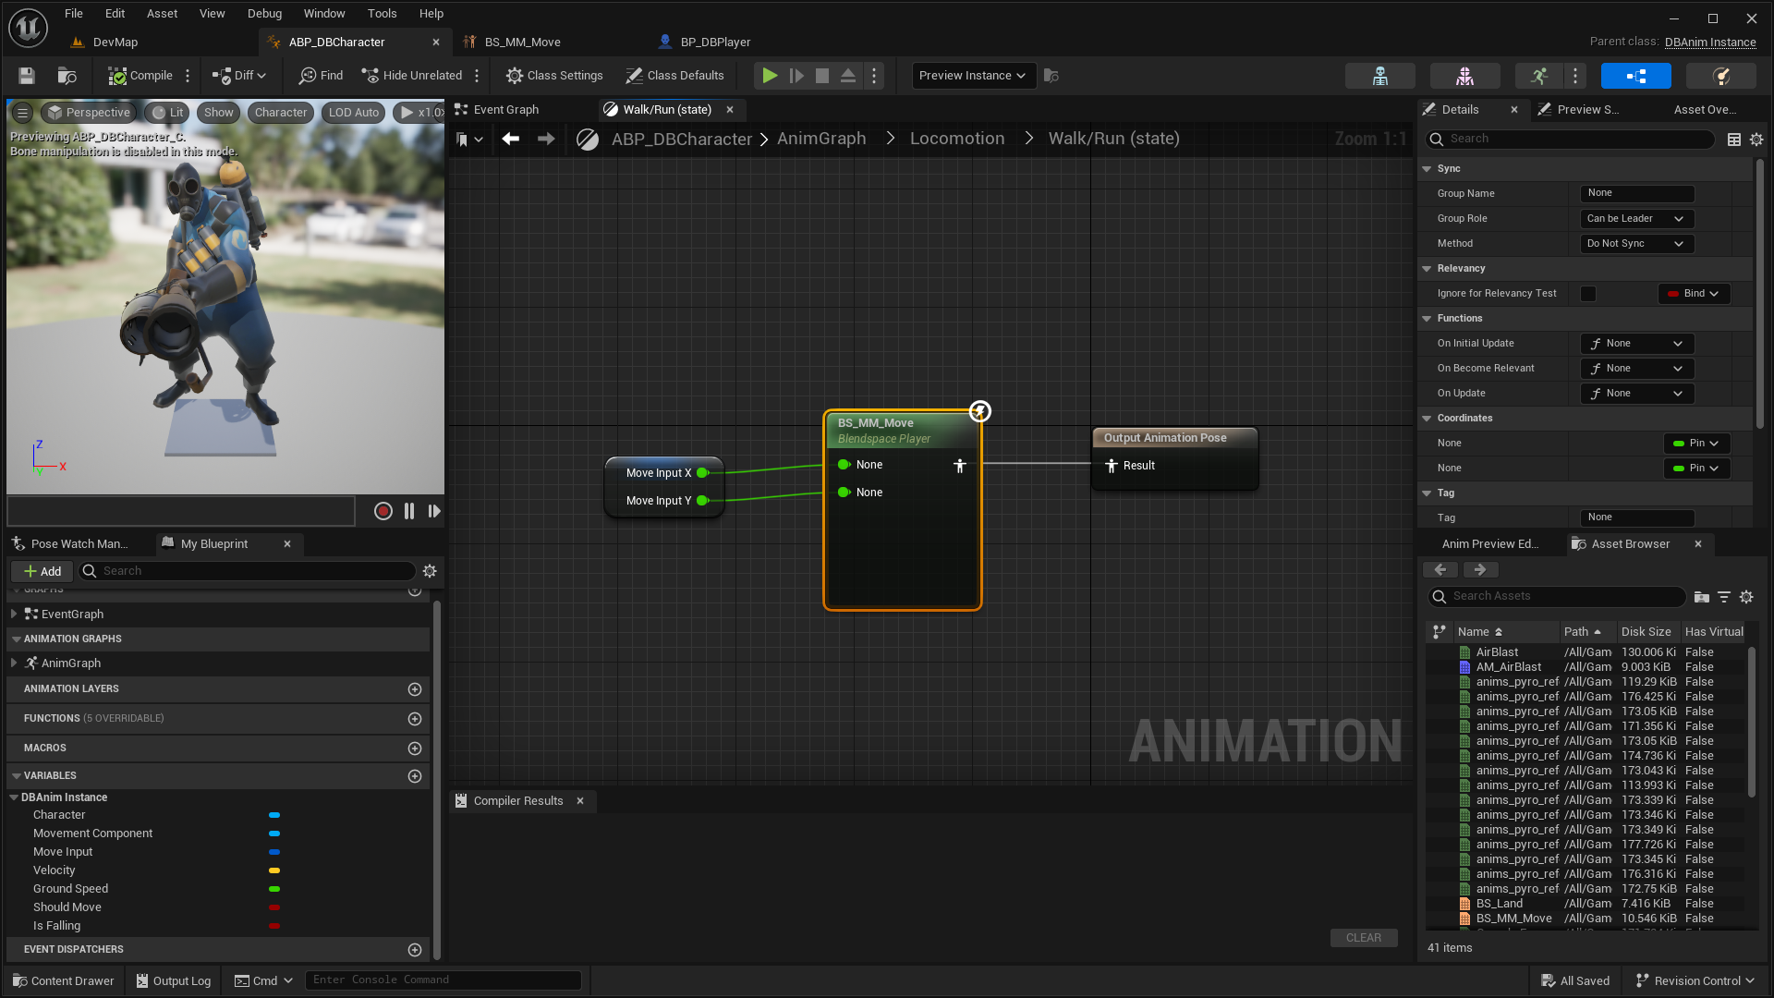Open the graph bookmarks dropdown icon

469,140
